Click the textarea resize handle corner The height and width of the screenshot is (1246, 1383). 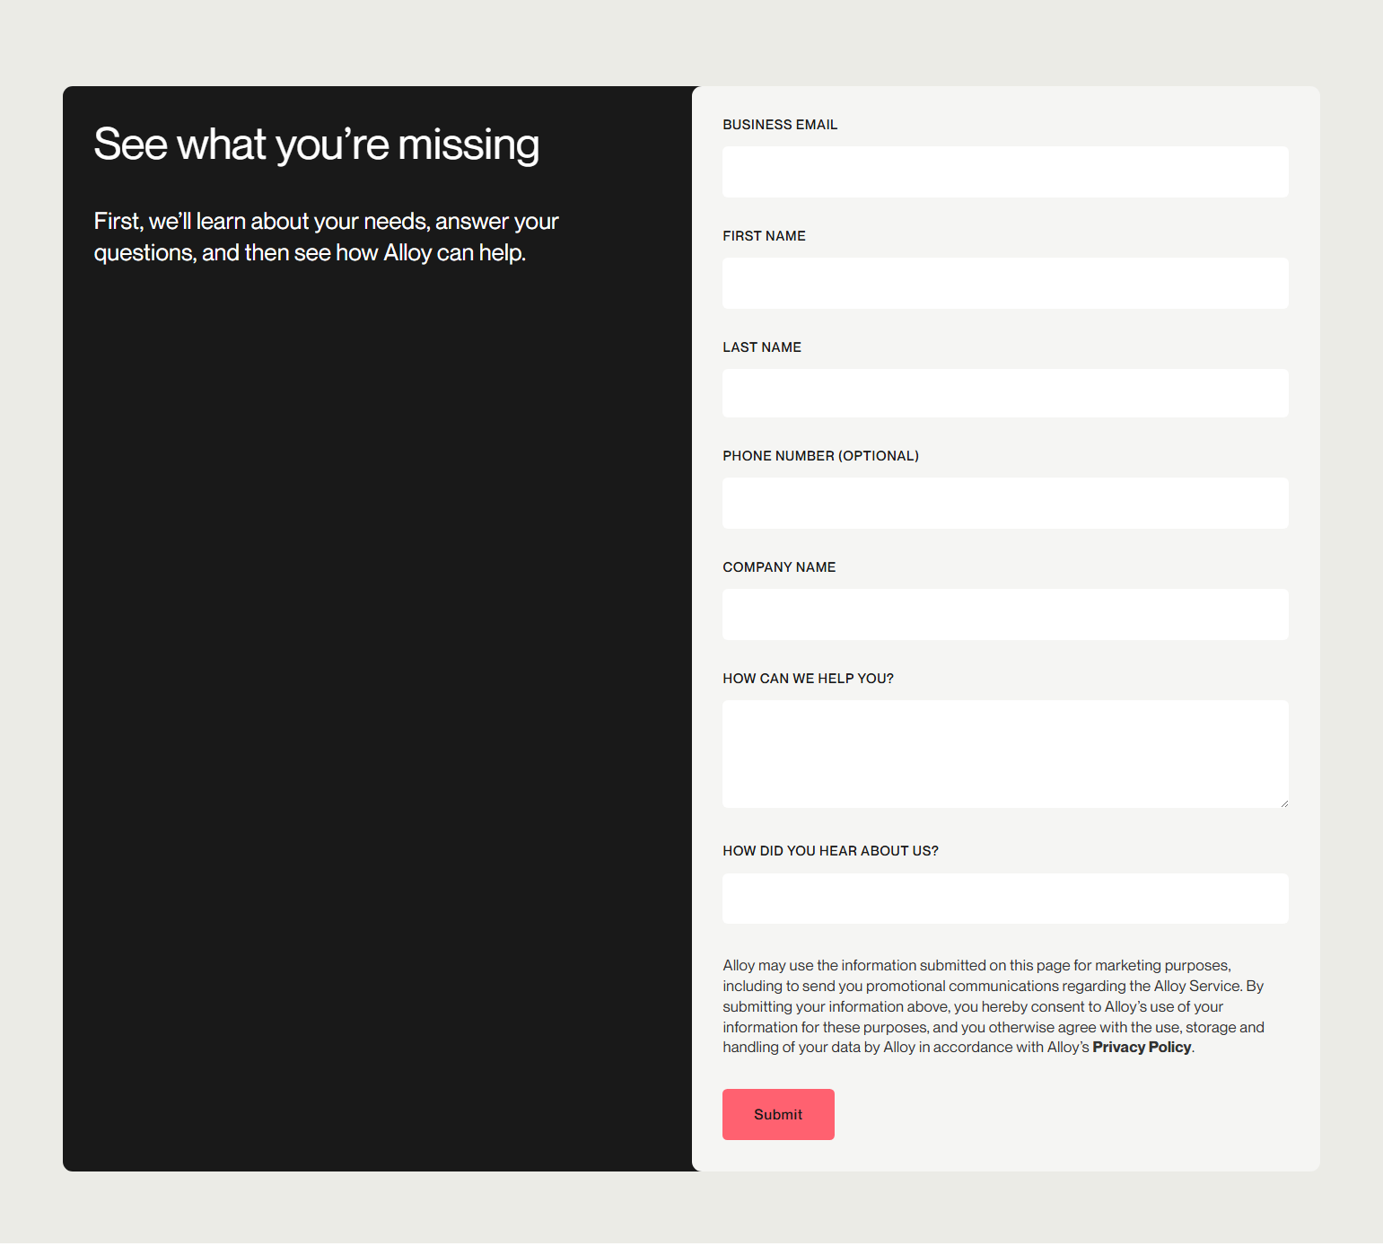click(1284, 803)
